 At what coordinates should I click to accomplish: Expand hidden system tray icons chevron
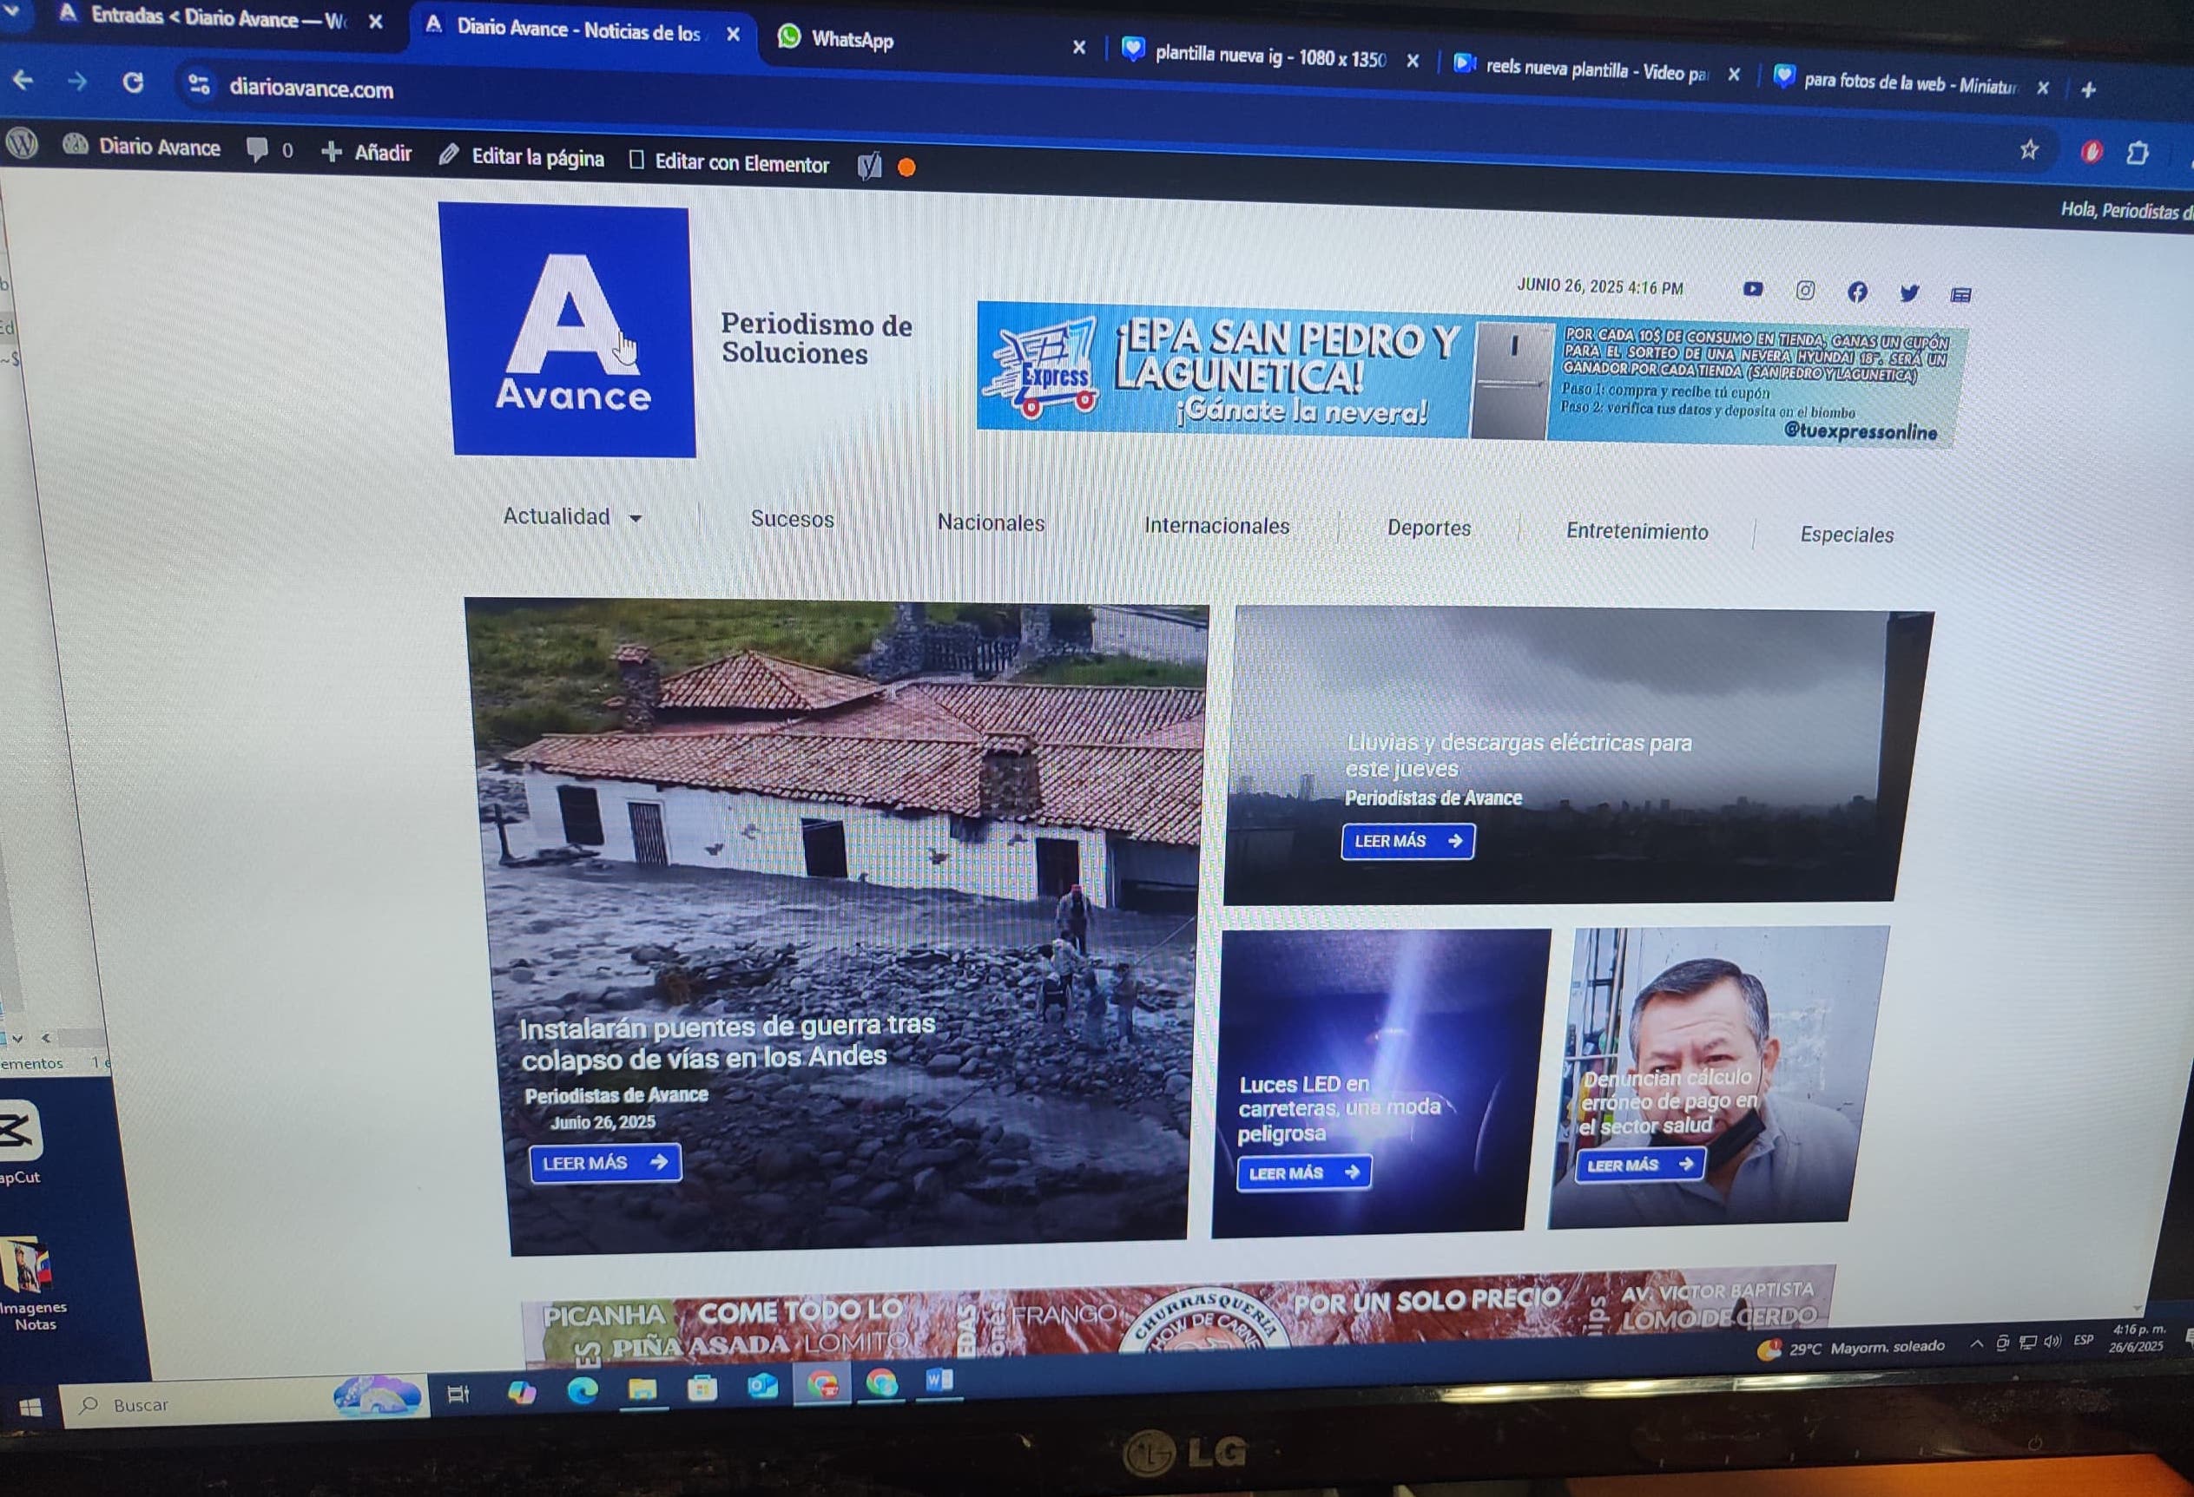1976,1344
